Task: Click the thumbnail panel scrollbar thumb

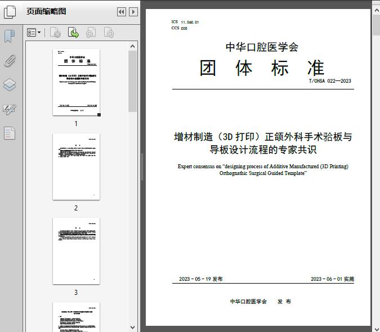Action: tap(132, 82)
